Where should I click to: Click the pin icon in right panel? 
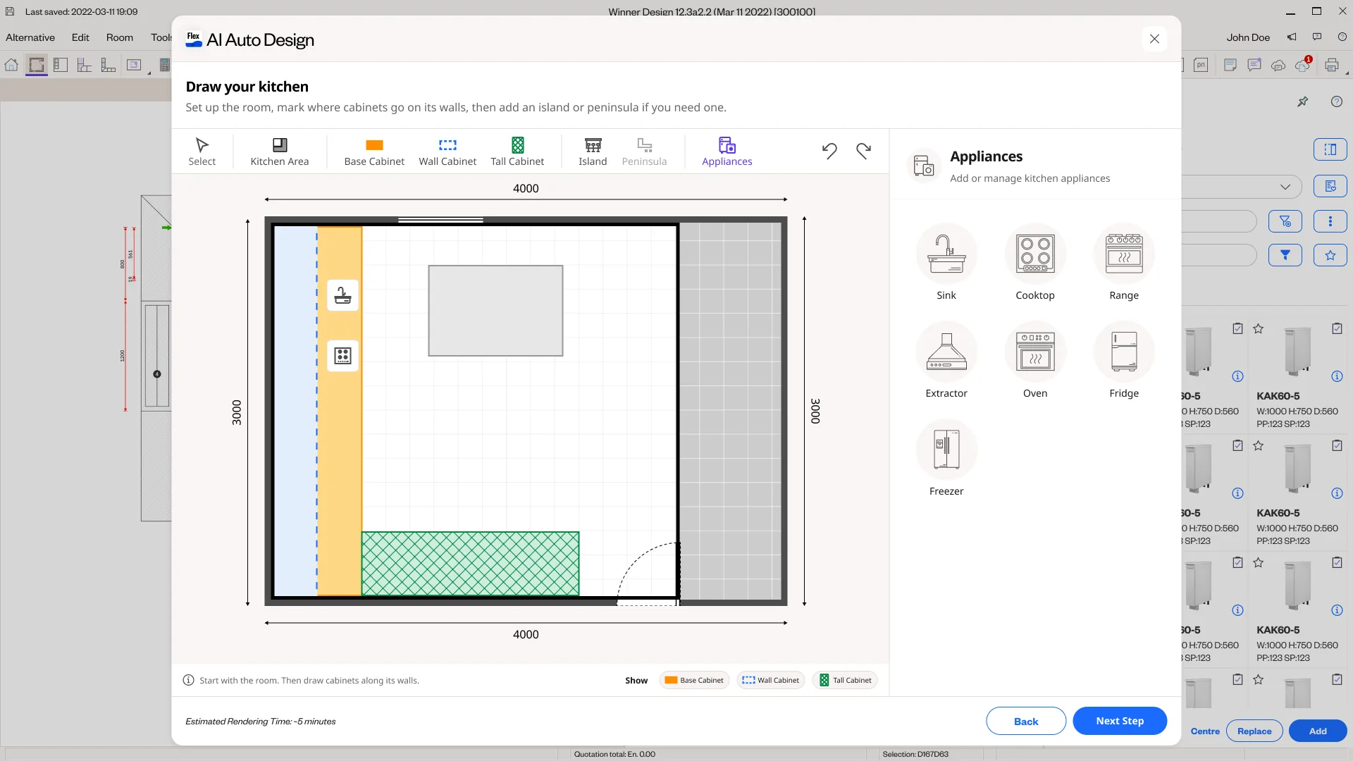coord(1303,101)
